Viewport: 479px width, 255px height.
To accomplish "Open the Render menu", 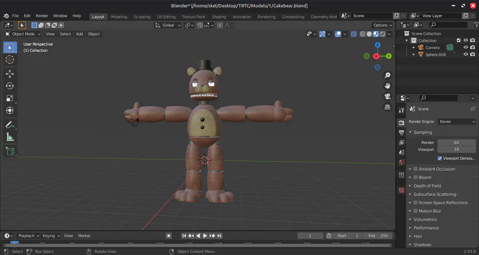I will (42, 16).
